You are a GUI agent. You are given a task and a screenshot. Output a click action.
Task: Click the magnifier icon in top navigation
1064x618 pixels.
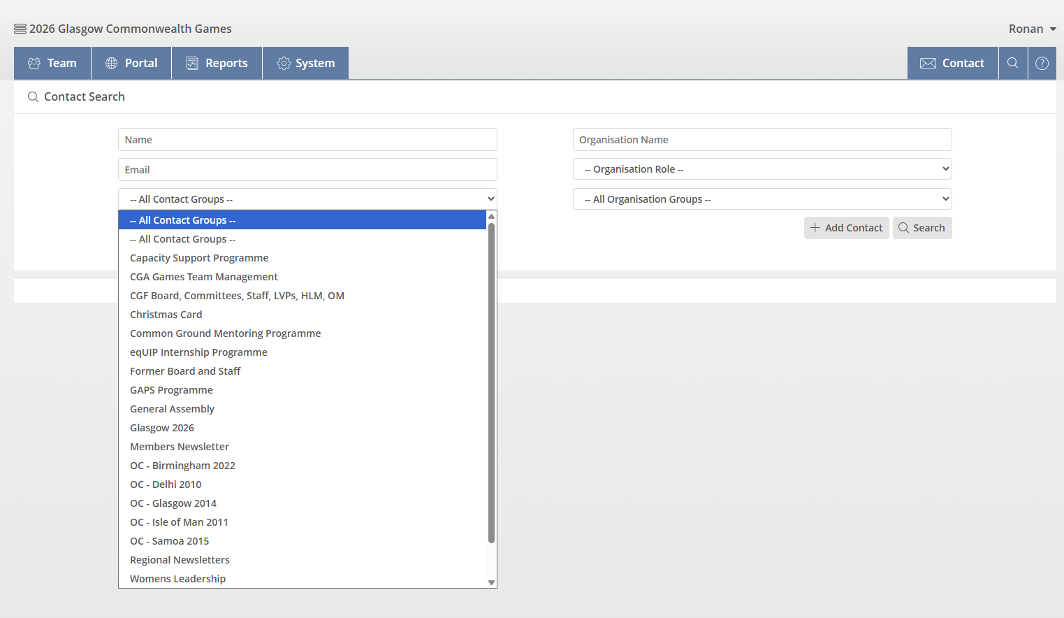[1012, 63]
